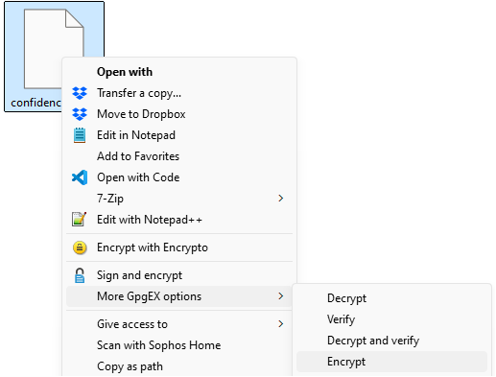Click the Dropbox icon next to Move to Dropbox
The image size is (496, 377).
[80, 114]
